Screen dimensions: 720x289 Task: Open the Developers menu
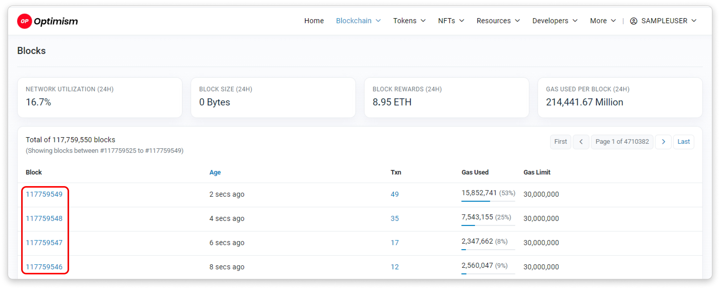(x=555, y=21)
